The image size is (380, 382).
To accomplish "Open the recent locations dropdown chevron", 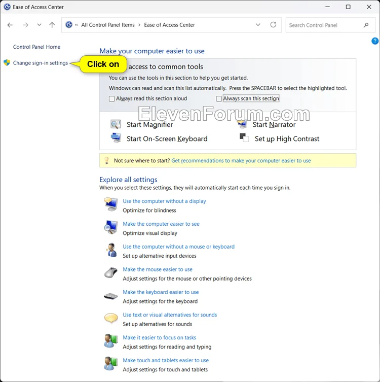I will click(x=39, y=25).
